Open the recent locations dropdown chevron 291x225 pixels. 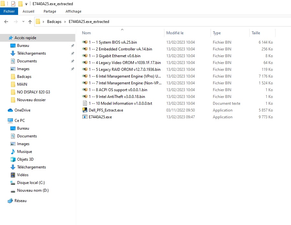point(23,22)
